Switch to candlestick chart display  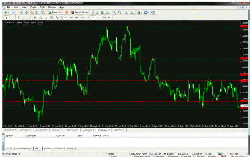(x=102, y=12)
